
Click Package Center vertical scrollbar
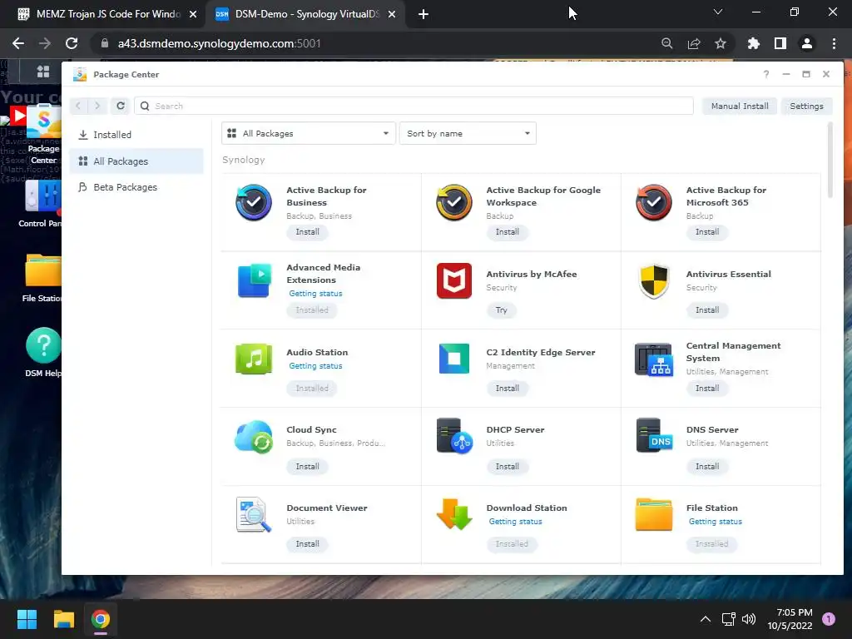click(830, 161)
